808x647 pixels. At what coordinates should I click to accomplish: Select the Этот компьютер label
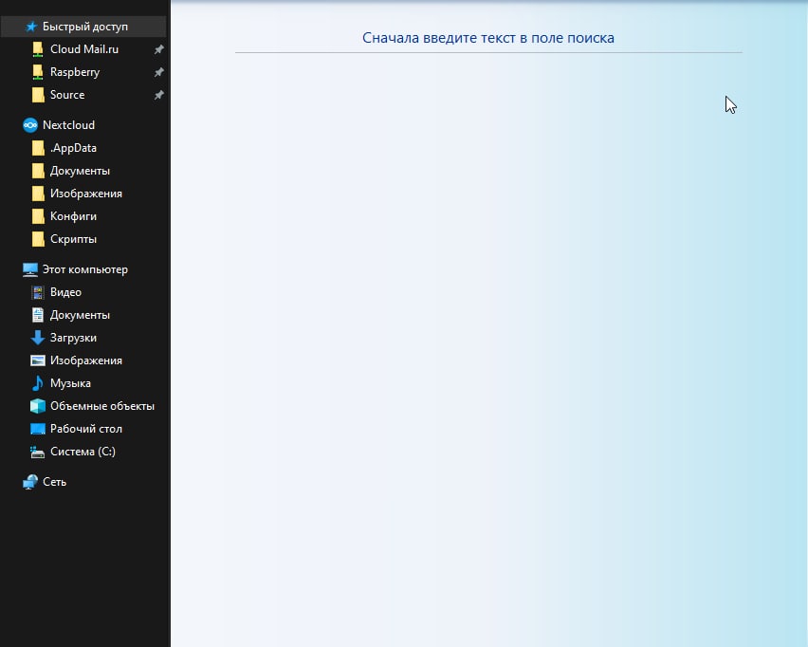(85, 269)
